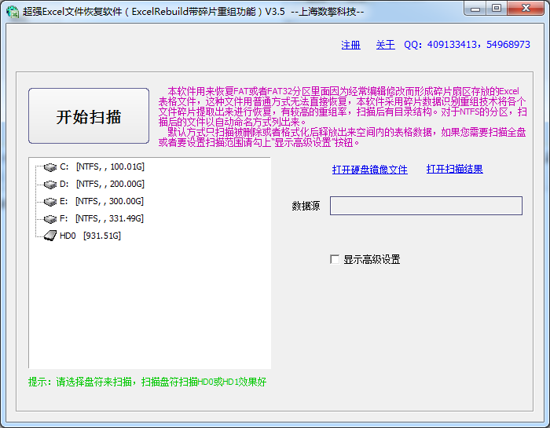Select the C: [NTFS, 100.01G] partition label
This screenshot has height=428, width=550.
pyautogui.click(x=102, y=167)
